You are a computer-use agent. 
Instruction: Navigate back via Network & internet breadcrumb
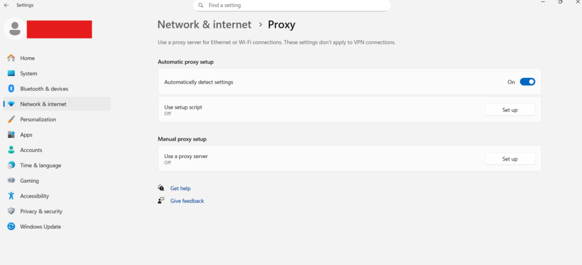coord(205,24)
